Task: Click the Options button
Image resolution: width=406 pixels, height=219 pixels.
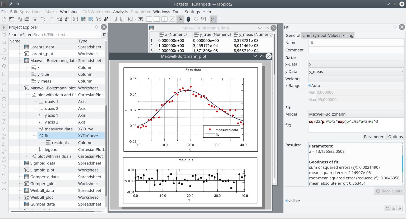Action: 395,137
